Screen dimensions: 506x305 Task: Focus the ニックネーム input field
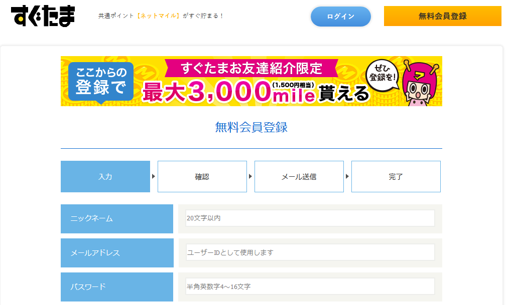coord(310,218)
